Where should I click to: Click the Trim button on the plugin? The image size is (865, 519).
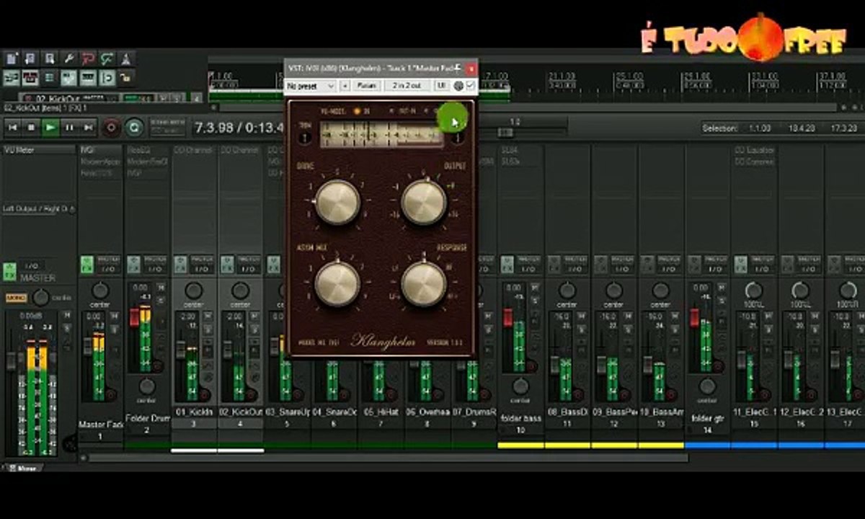tap(304, 137)
